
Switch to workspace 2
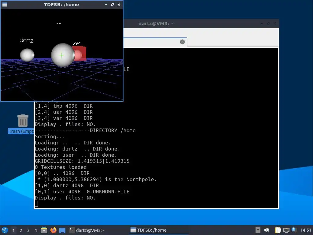tap(21, 230)
